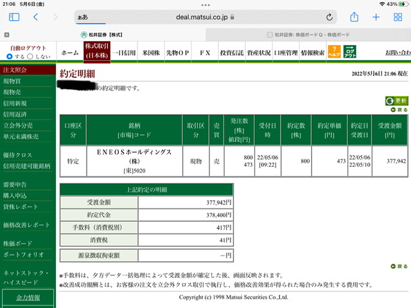Open the 余力情報 link in sidebar

[28, 298]
